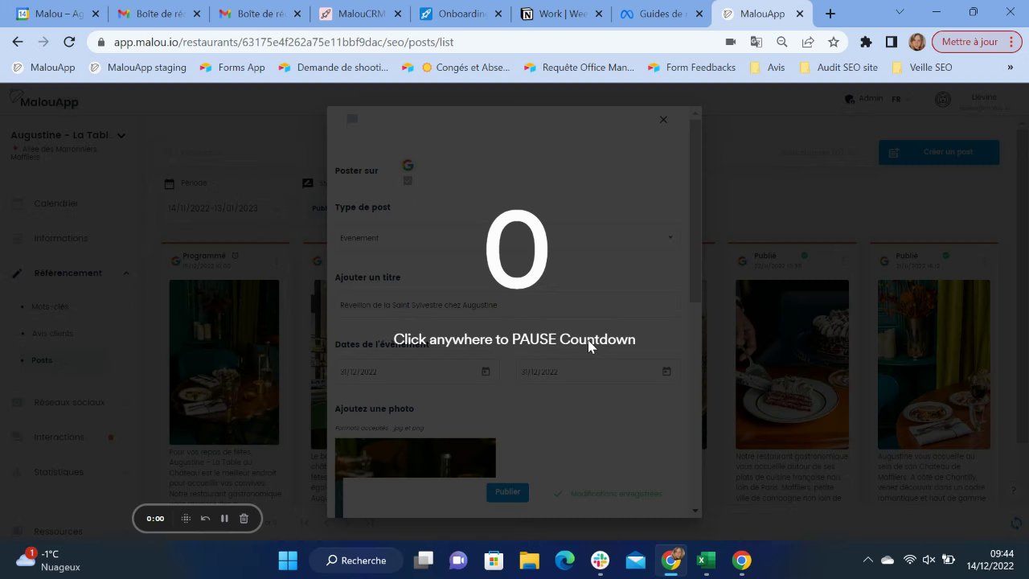Open the Type de post dropdown
Image resolution: width=1029 pixels, height=579 pixels.
click(507, 238)
